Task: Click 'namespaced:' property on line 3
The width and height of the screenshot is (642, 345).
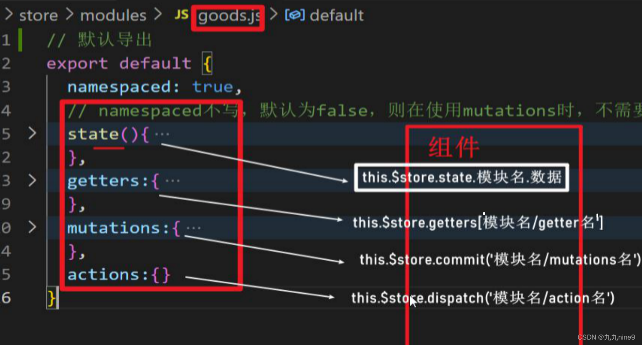Action: pyautogui.click(x=124, y=87)
